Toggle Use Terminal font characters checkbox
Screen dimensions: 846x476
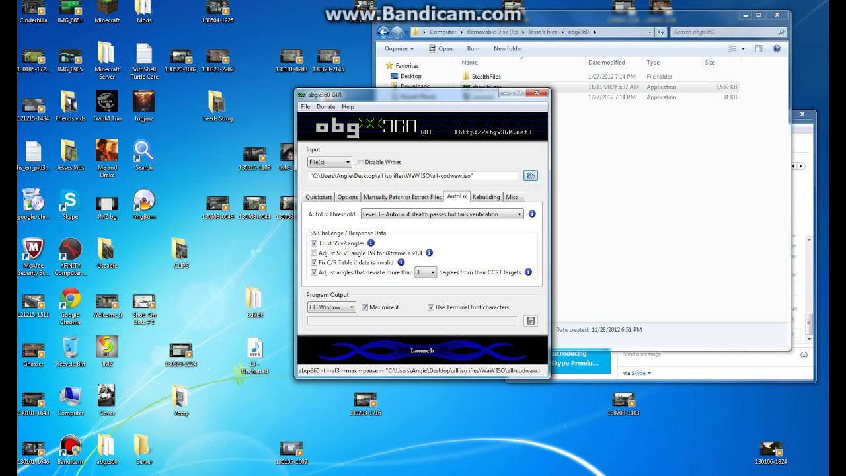(x=431, y=307)
